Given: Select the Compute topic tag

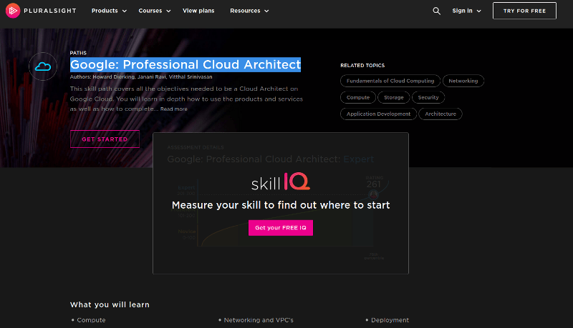Looking at the screenshot, I should point(358,97).
